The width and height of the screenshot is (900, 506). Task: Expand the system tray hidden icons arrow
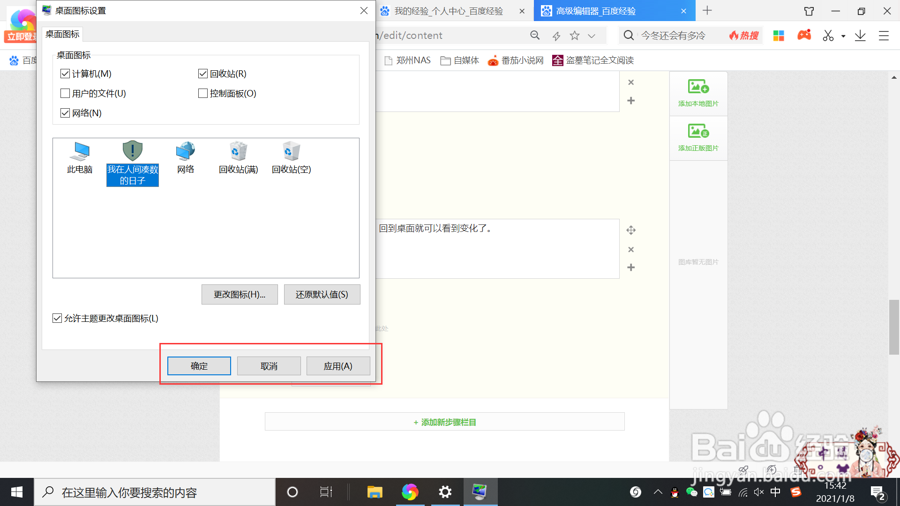(658, 492)
